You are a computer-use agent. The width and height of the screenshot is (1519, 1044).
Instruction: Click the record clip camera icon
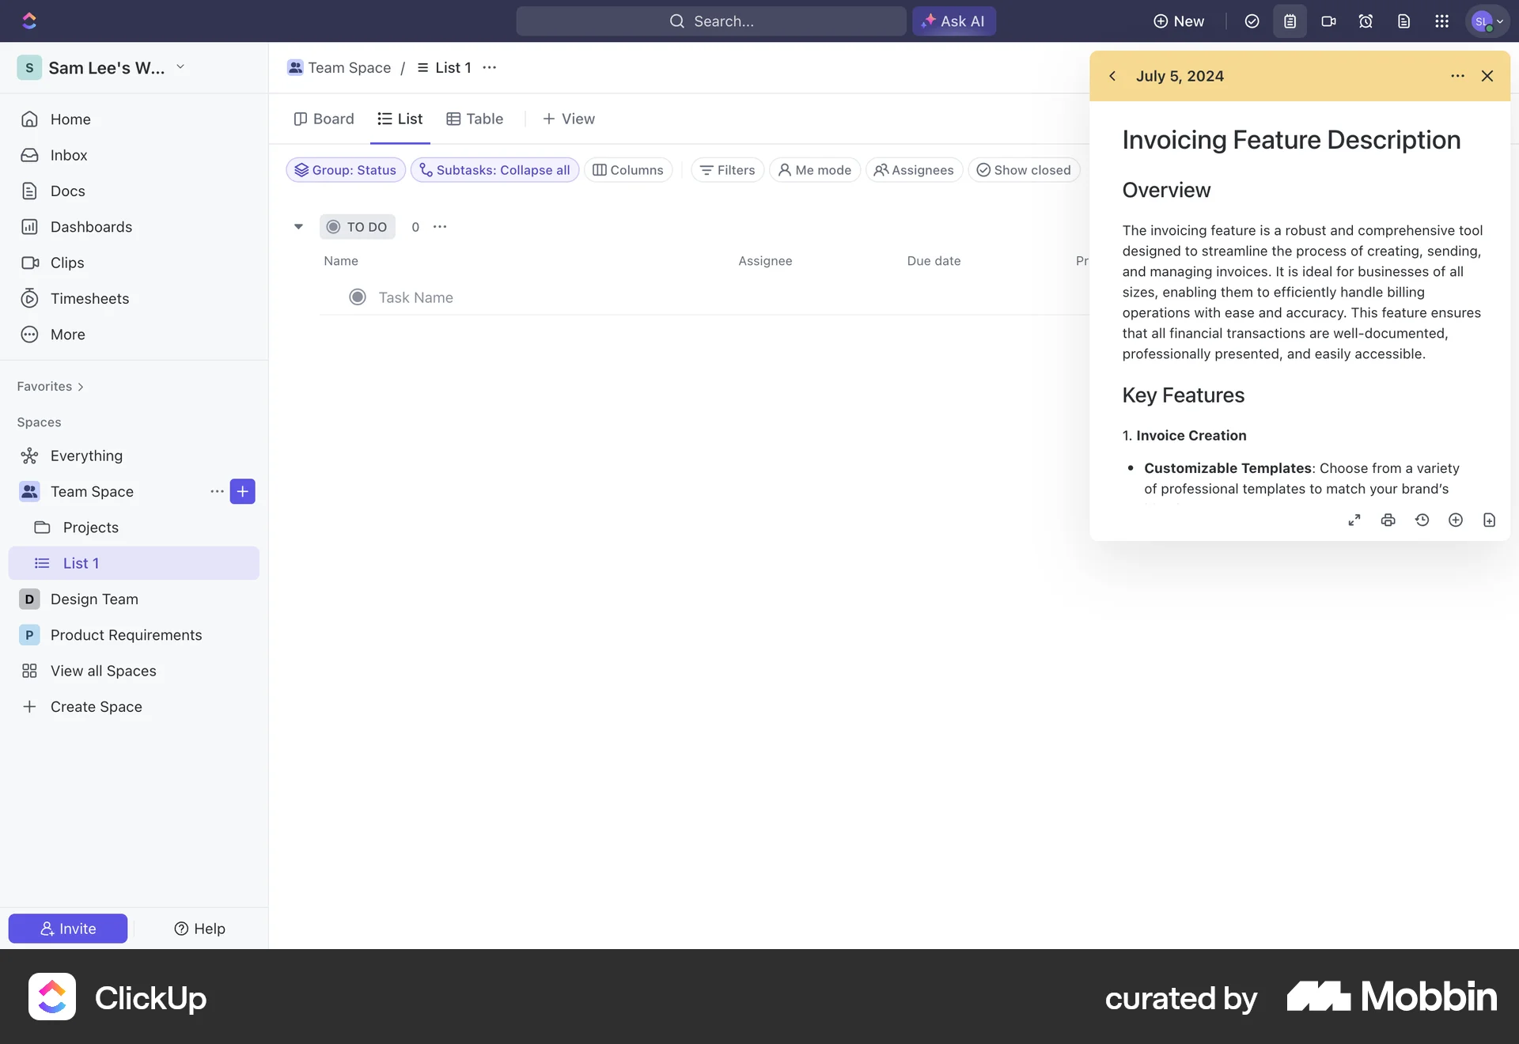[1328, 21]
